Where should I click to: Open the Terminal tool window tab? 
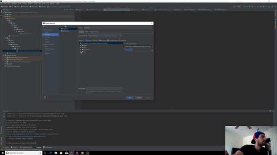[38, 147]
